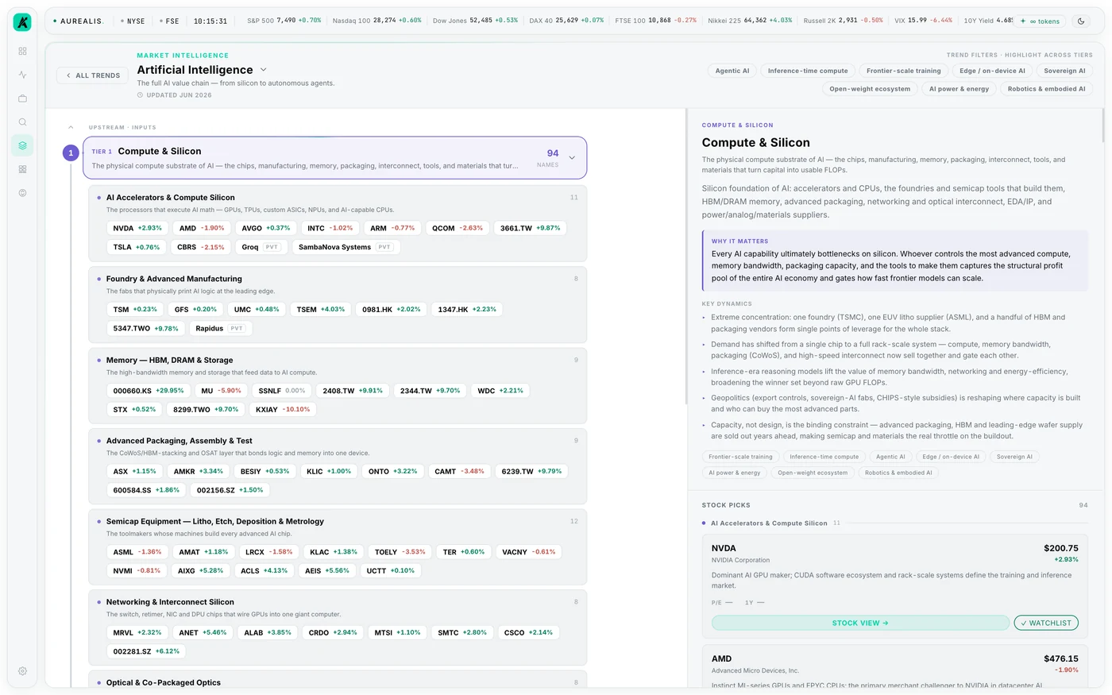Click the Nasdaq 100 index ticker
1112x695 pixels.
[376, 21]
